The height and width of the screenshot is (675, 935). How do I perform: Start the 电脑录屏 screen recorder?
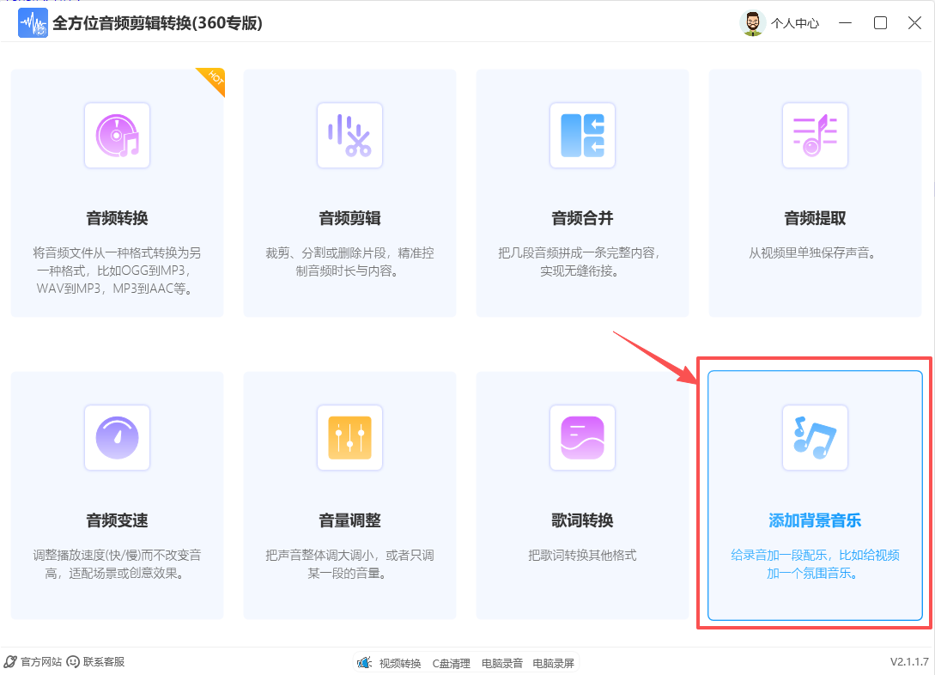coord(553,662)
